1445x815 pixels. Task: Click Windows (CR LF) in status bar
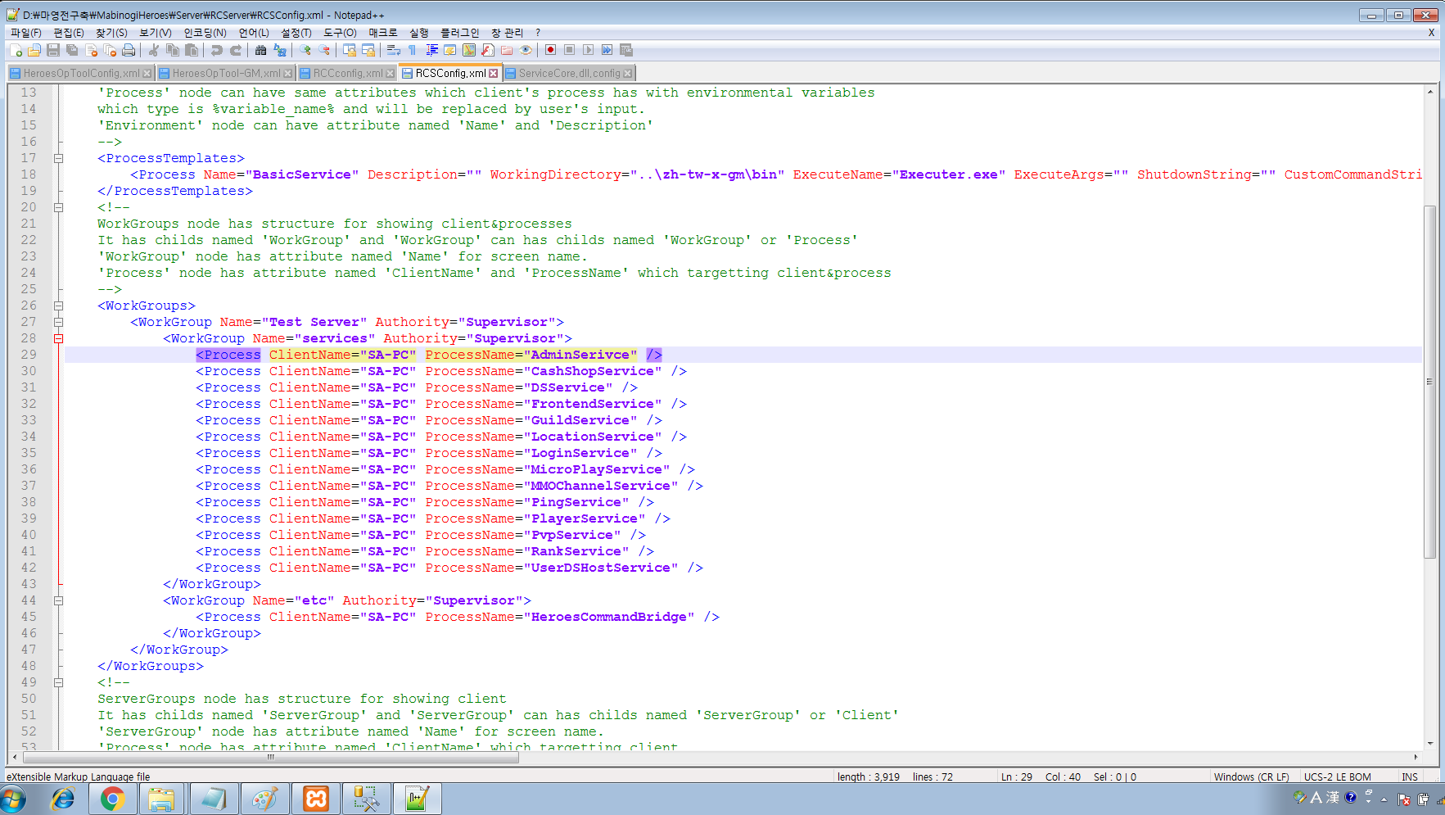click(1251, 777)
